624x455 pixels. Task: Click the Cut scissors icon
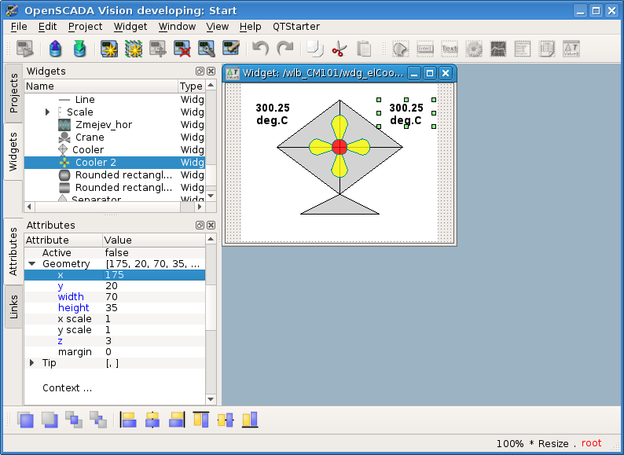tap(339, 49)
